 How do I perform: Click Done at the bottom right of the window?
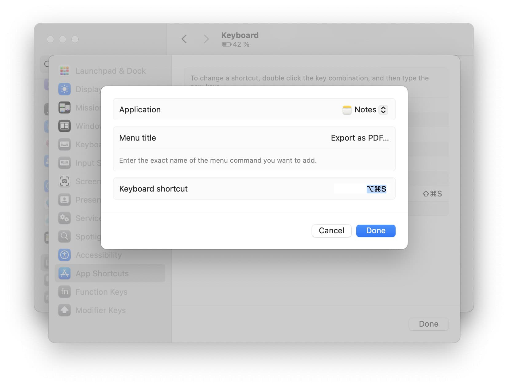pyautogui.click(x=429, y=324)
